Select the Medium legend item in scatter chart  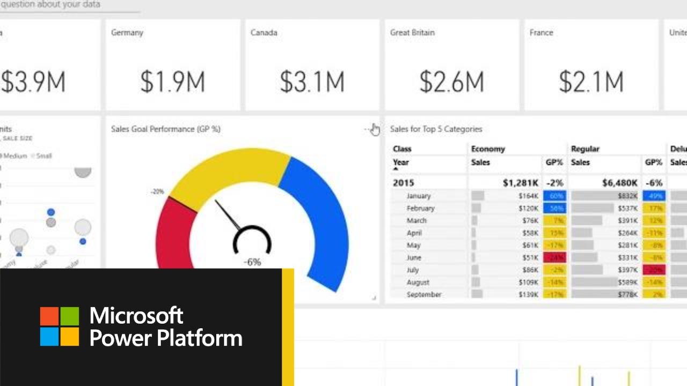click(13, 156)
